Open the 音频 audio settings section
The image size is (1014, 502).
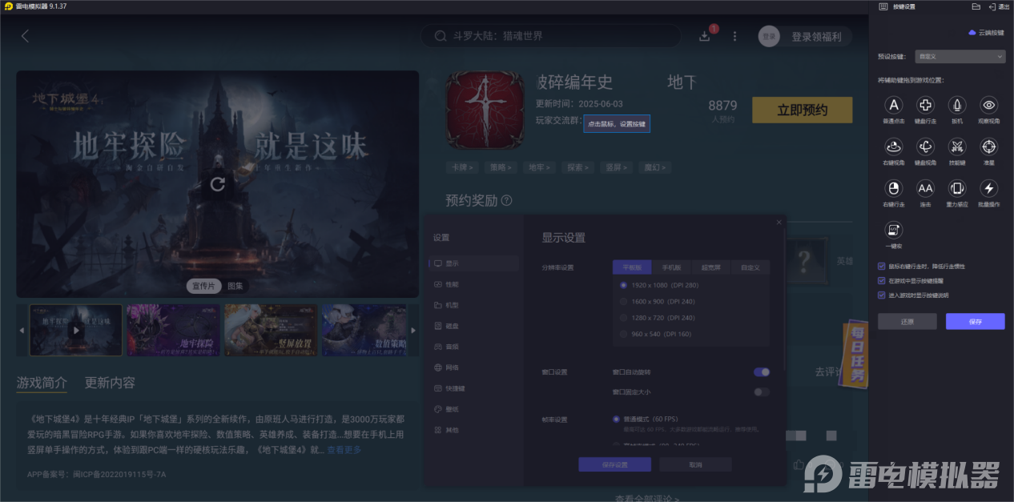pos(448,346)
